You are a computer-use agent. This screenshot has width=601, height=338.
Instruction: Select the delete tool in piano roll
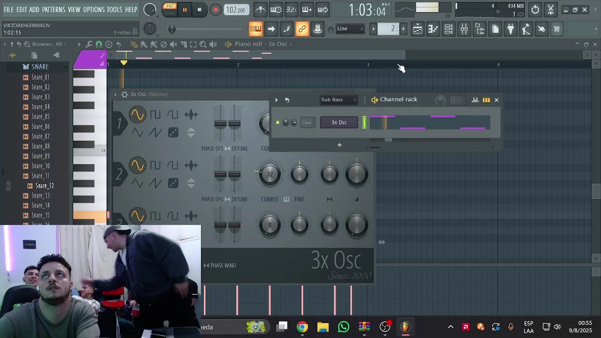163,44
